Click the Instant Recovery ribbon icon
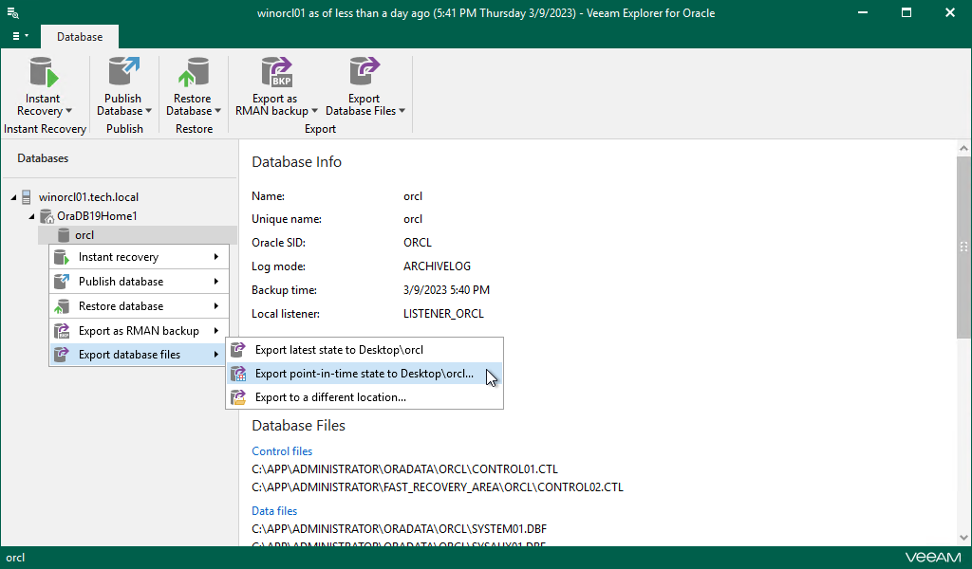Viewport: 972px width, 569px height. (44, 73)
